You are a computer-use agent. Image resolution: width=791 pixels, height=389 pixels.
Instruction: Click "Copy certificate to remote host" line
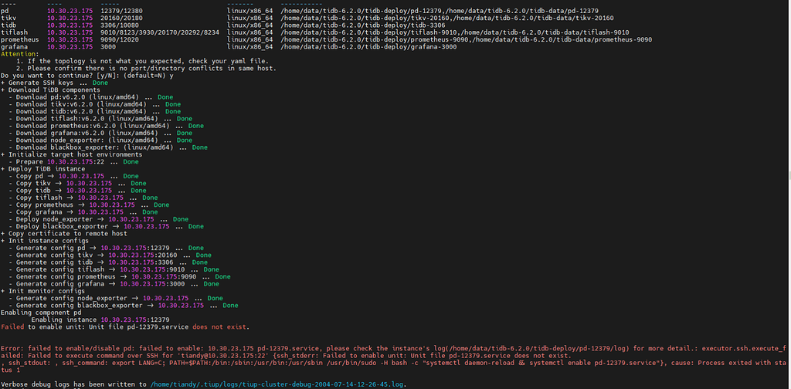(64, 234)
